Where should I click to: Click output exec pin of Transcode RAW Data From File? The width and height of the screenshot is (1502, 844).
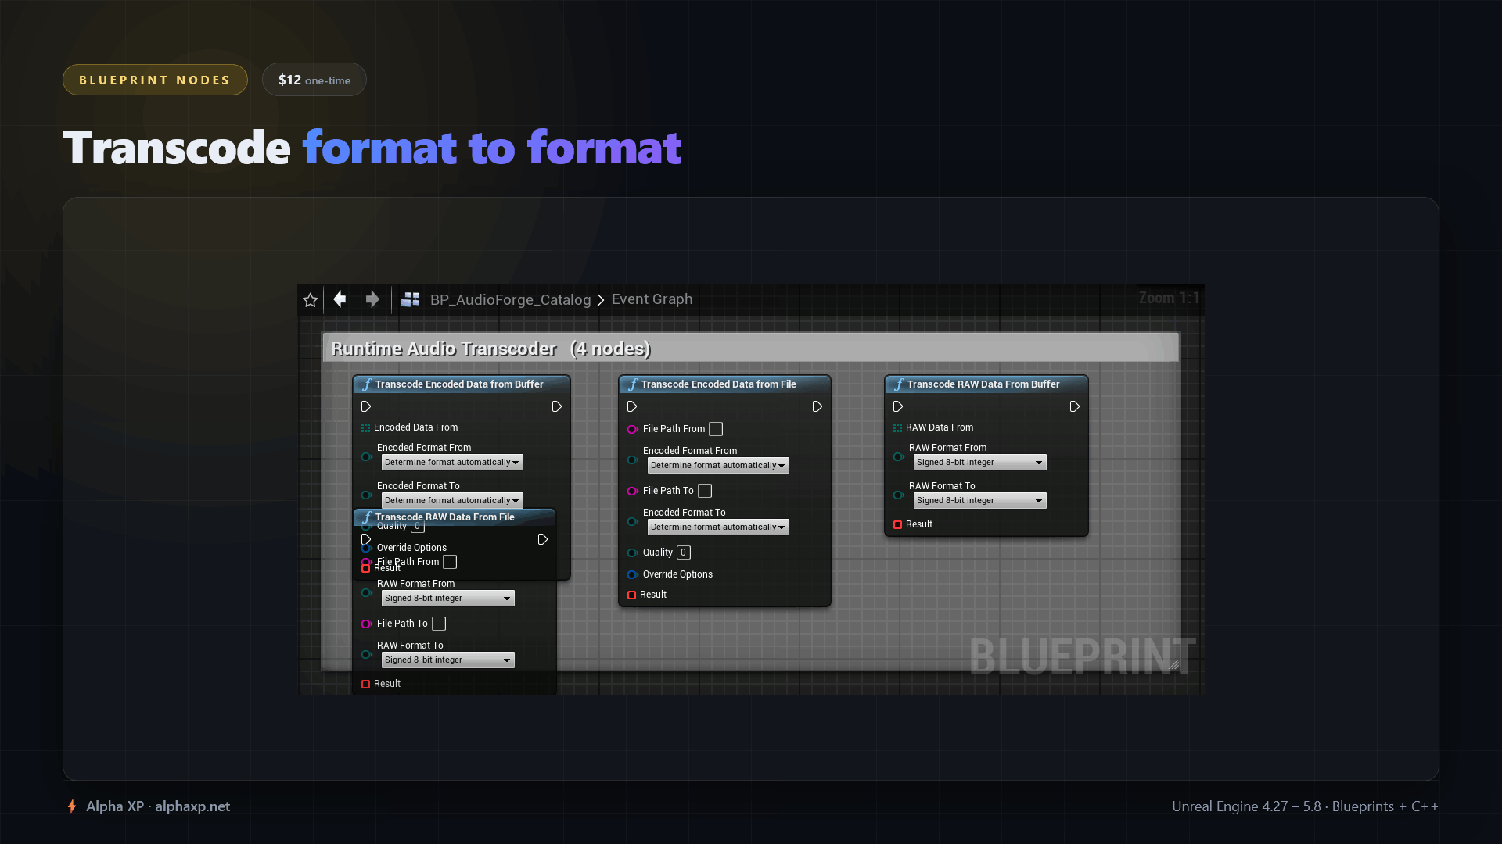pos(543,540)
